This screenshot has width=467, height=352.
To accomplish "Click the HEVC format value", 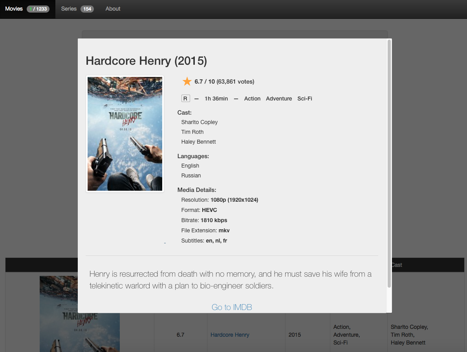I will 209,210.
